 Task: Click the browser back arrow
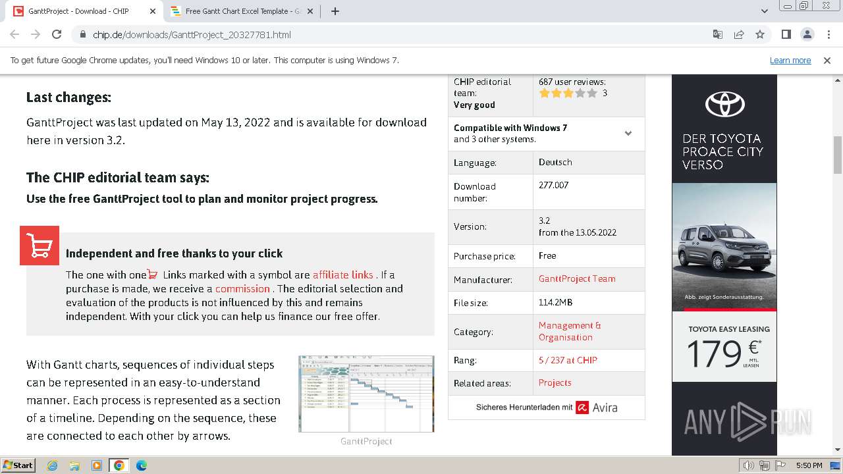14,34
